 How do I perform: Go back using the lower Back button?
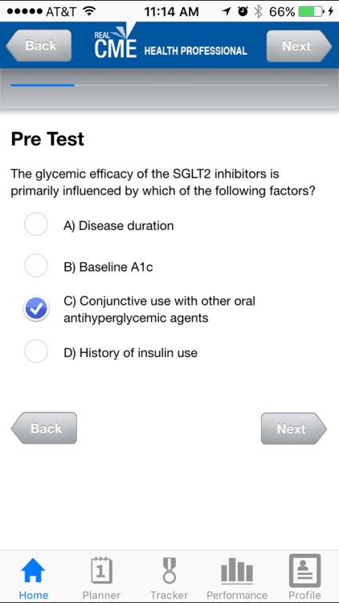pos(44,428)
